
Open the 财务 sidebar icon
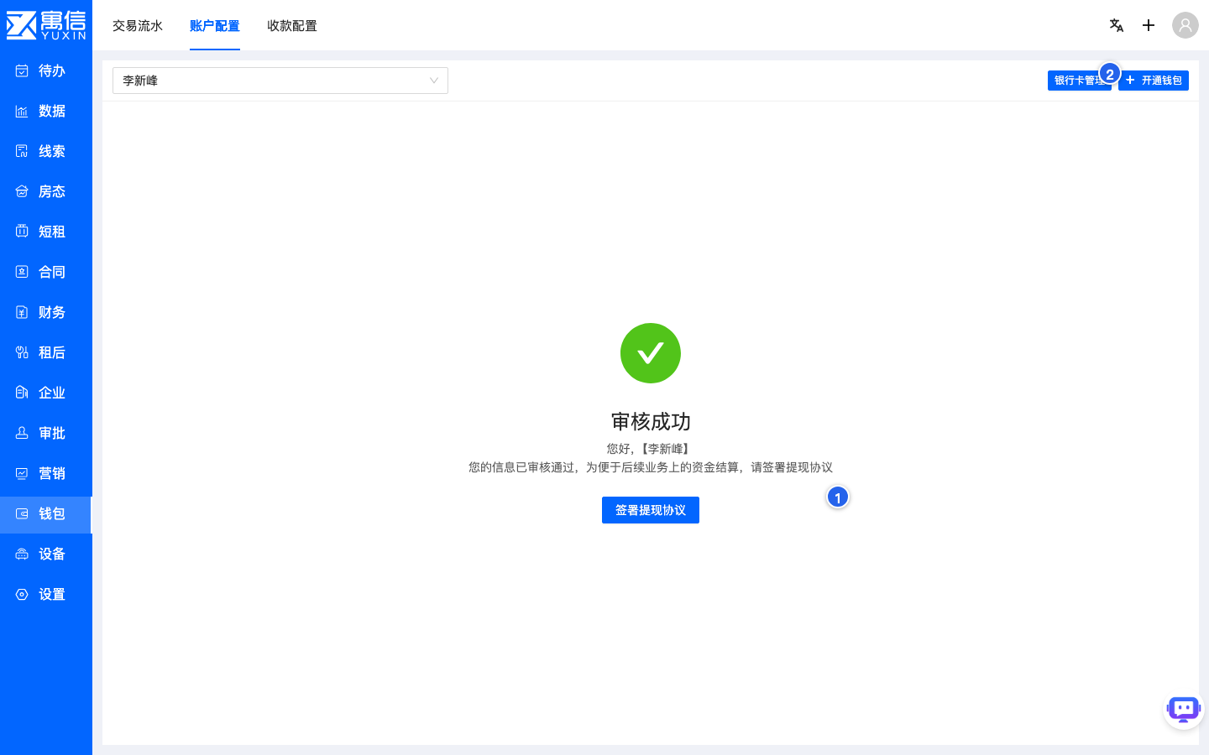[22, 312]
